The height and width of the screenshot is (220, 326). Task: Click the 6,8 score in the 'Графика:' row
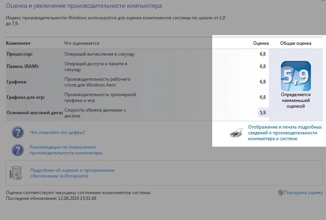tap(263, 82)
